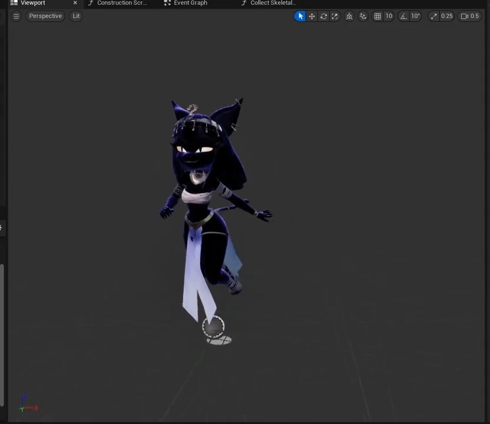
Task: Select the root sphere component gizmo
Action: click(x=213, y=327)
